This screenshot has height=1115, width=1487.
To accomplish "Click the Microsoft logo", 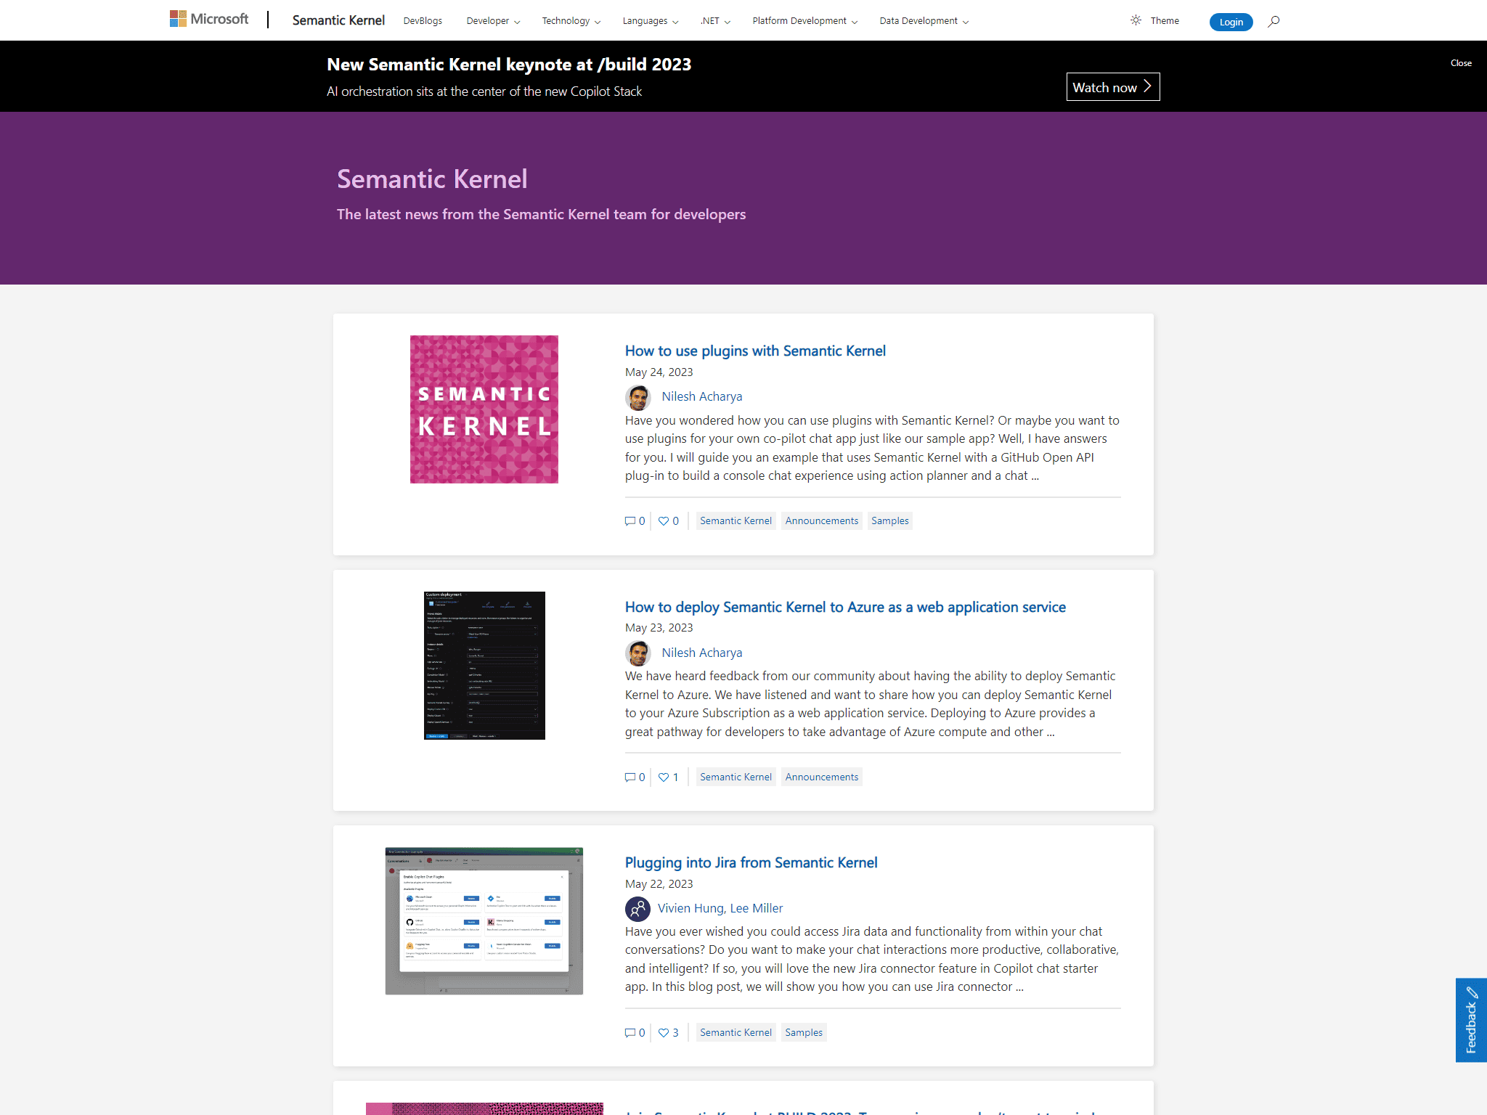I will click(209, 19).
